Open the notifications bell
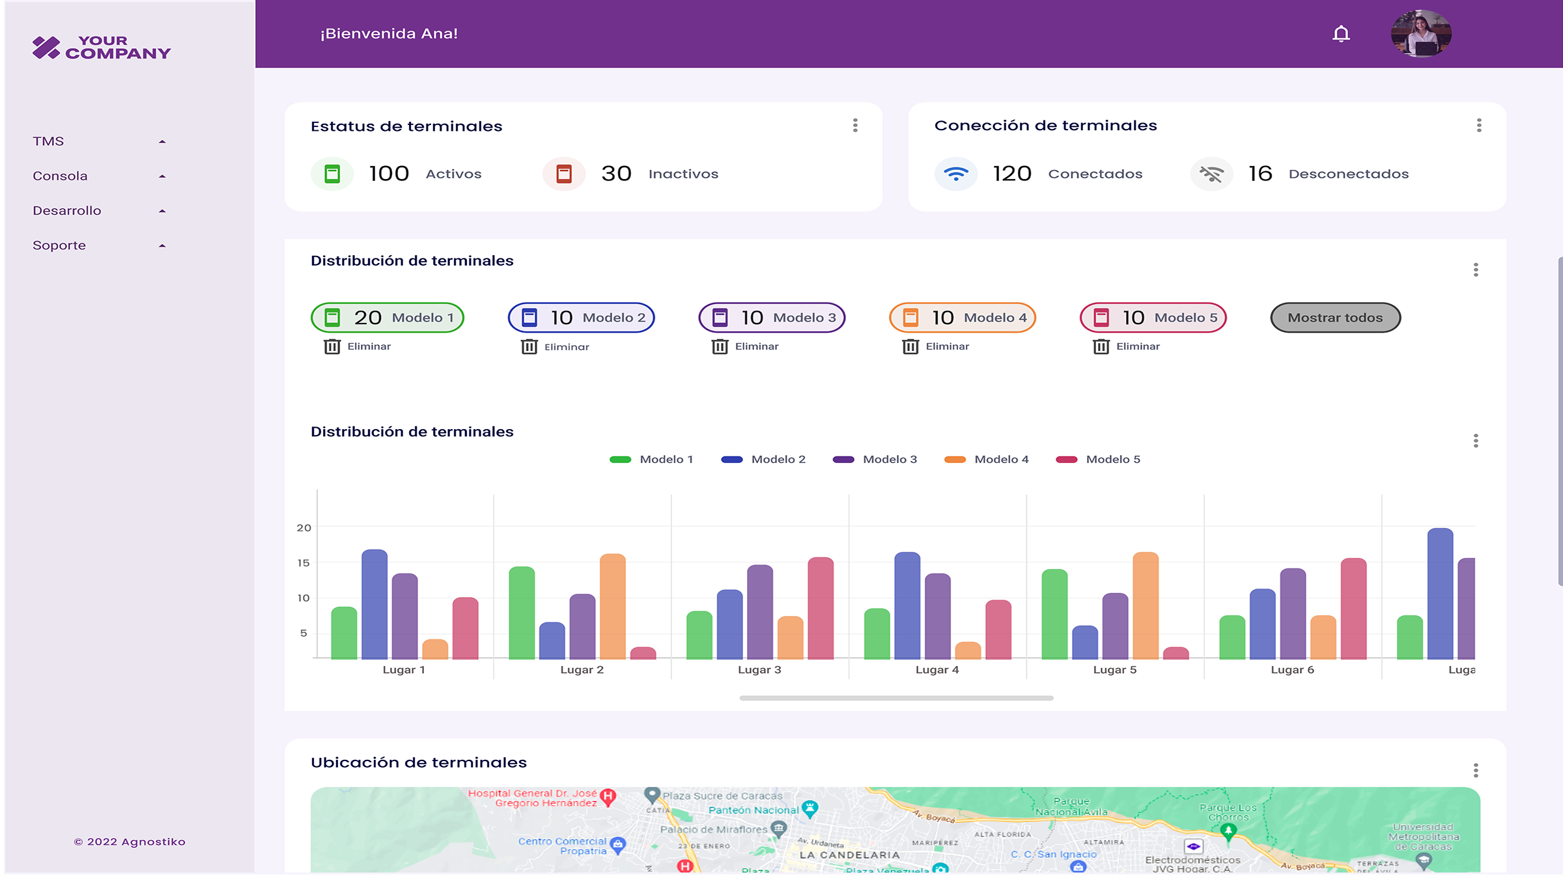The image size is (1563, 879). pyautogui.click(x=1341, y=33)
